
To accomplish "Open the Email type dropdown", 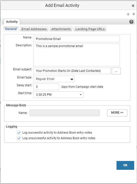I will [x=54, y=79].
